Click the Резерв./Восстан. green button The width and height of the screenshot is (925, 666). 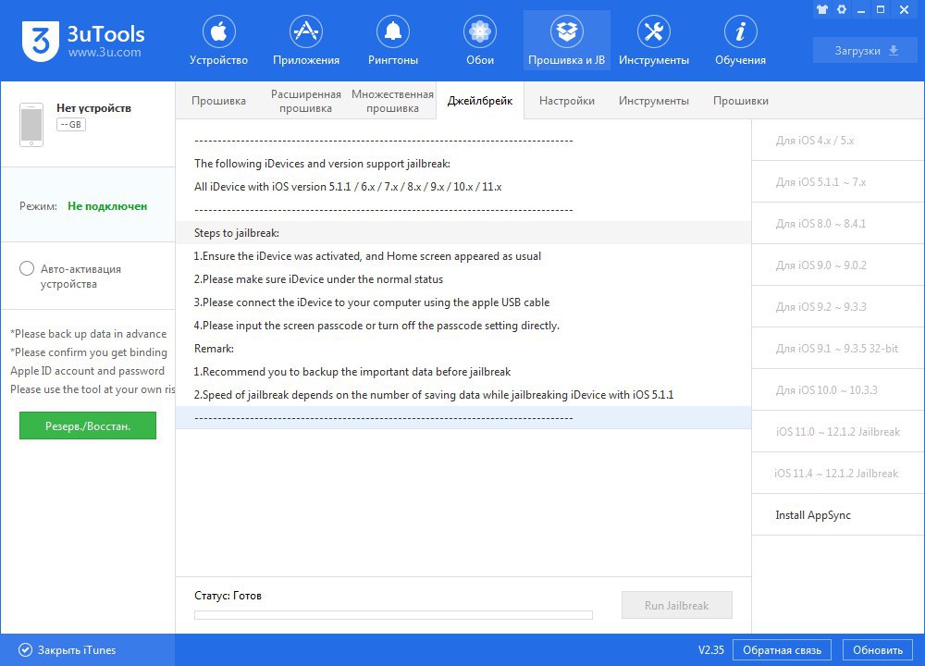[88, 425]
